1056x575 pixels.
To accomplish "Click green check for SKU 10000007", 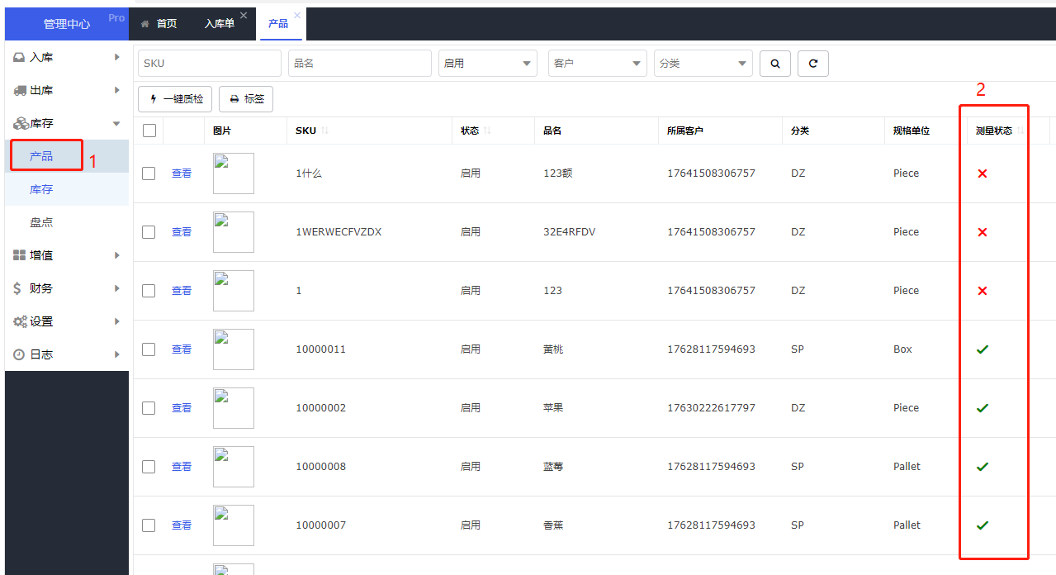I will coord(983,525).
